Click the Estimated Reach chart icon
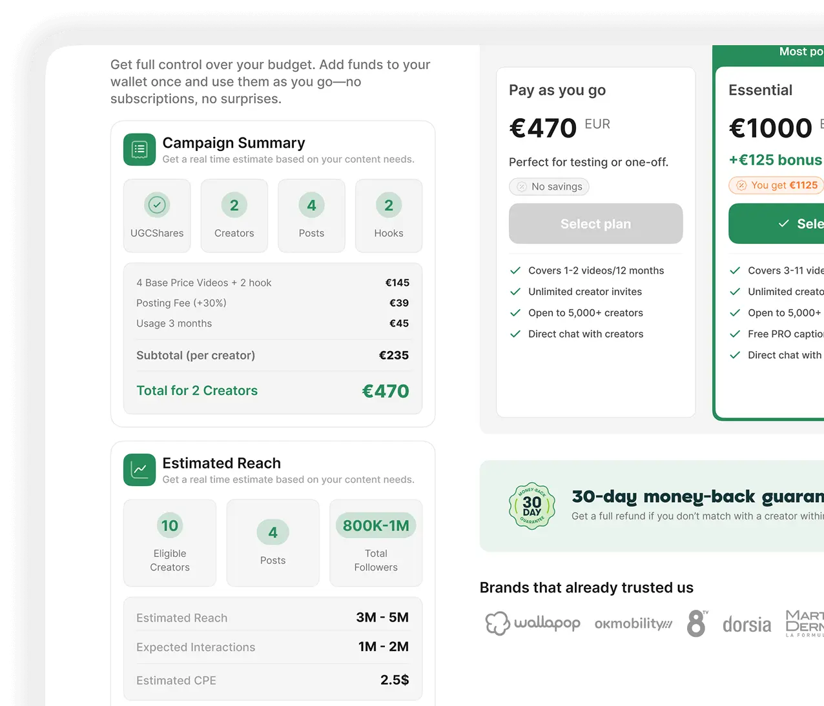The width and height of the screenshot is (824, 706). tap(139, 470)
